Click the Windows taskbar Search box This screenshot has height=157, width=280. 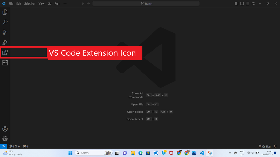point(94,153)
